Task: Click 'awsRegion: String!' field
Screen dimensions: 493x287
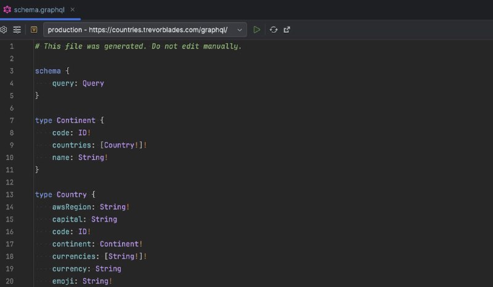Action: click(x=91, y=207)
